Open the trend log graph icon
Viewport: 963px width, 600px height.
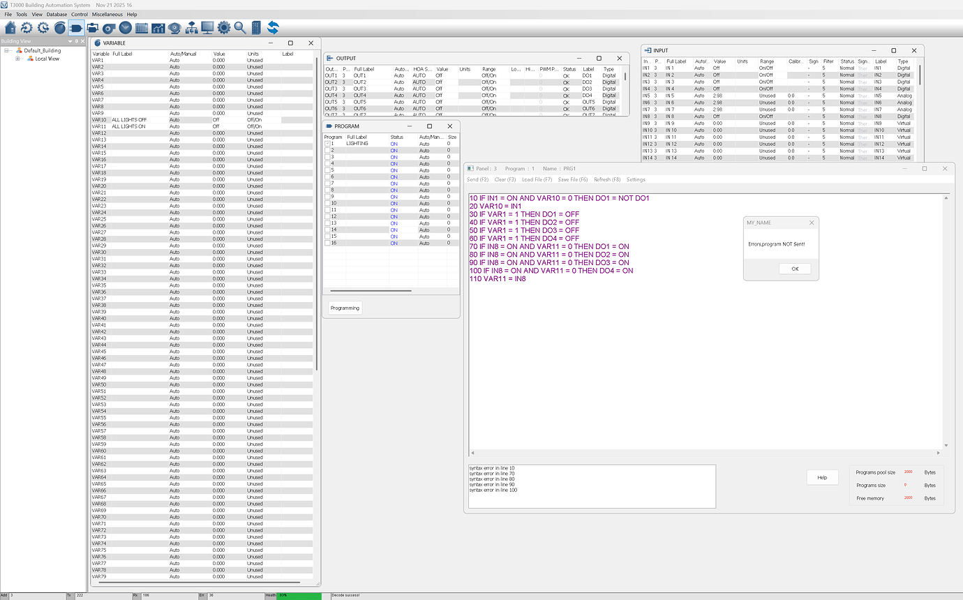coord(158,27)
